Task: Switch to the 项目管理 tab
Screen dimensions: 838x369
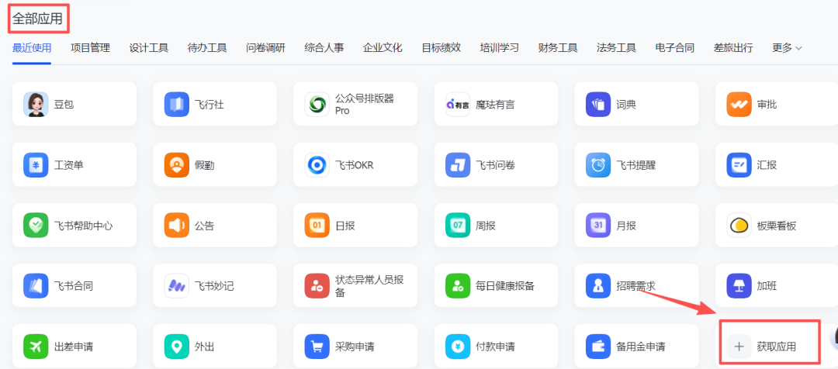Action: click(x=90, y=48)
